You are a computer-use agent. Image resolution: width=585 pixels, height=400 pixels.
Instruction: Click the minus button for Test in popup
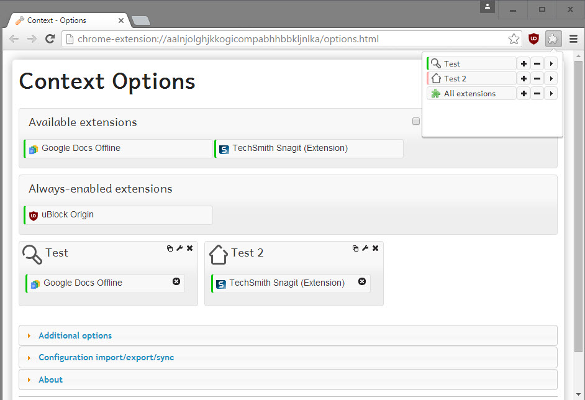[x=537, y=64]
